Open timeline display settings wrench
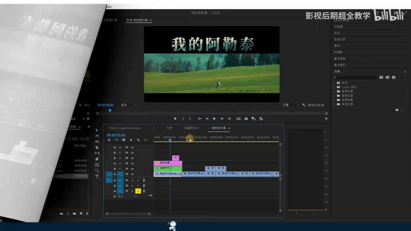The height and width of the screenshot is (231, 411). point(138,140)
